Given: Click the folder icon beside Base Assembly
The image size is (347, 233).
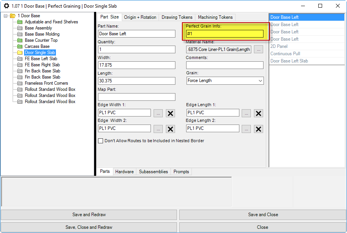Looking at the screenshot, I should 20,28.
